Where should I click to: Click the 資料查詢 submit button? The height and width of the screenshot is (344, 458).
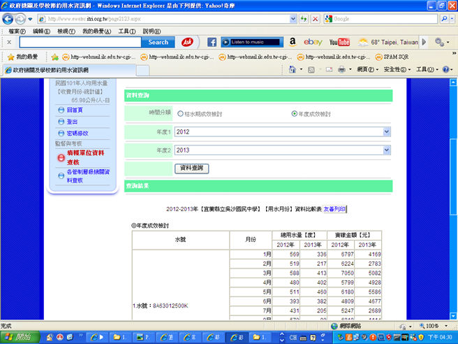click(191, 169)
